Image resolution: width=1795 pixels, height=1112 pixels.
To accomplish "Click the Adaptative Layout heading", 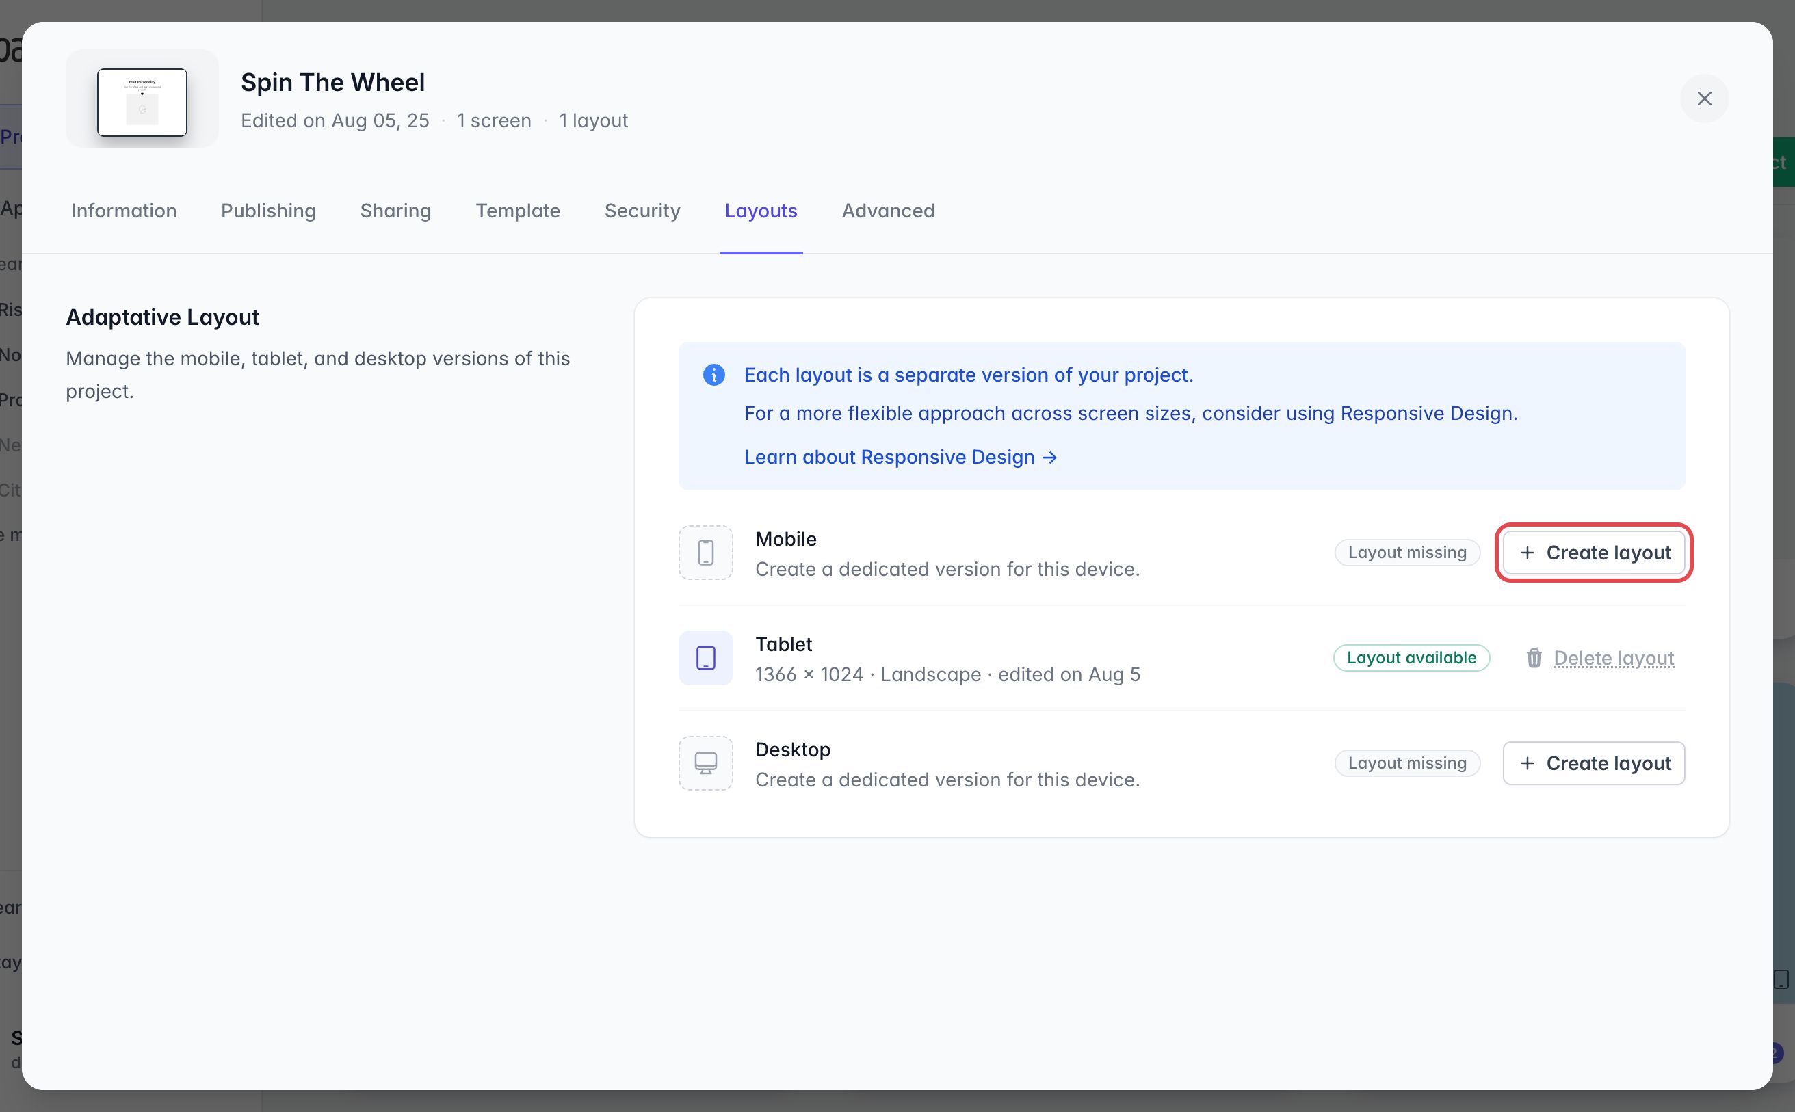I will point(163,318).
